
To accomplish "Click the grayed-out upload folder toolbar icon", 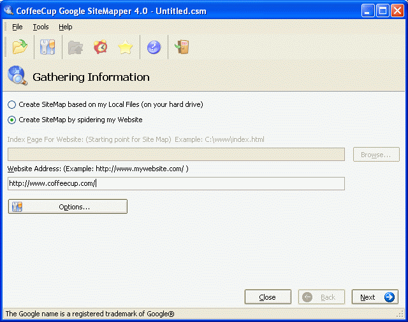I will point(75,48).
